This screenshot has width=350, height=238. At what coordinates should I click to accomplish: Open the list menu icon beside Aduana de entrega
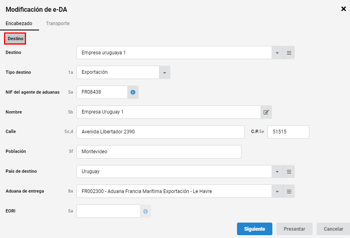(289, 191)
